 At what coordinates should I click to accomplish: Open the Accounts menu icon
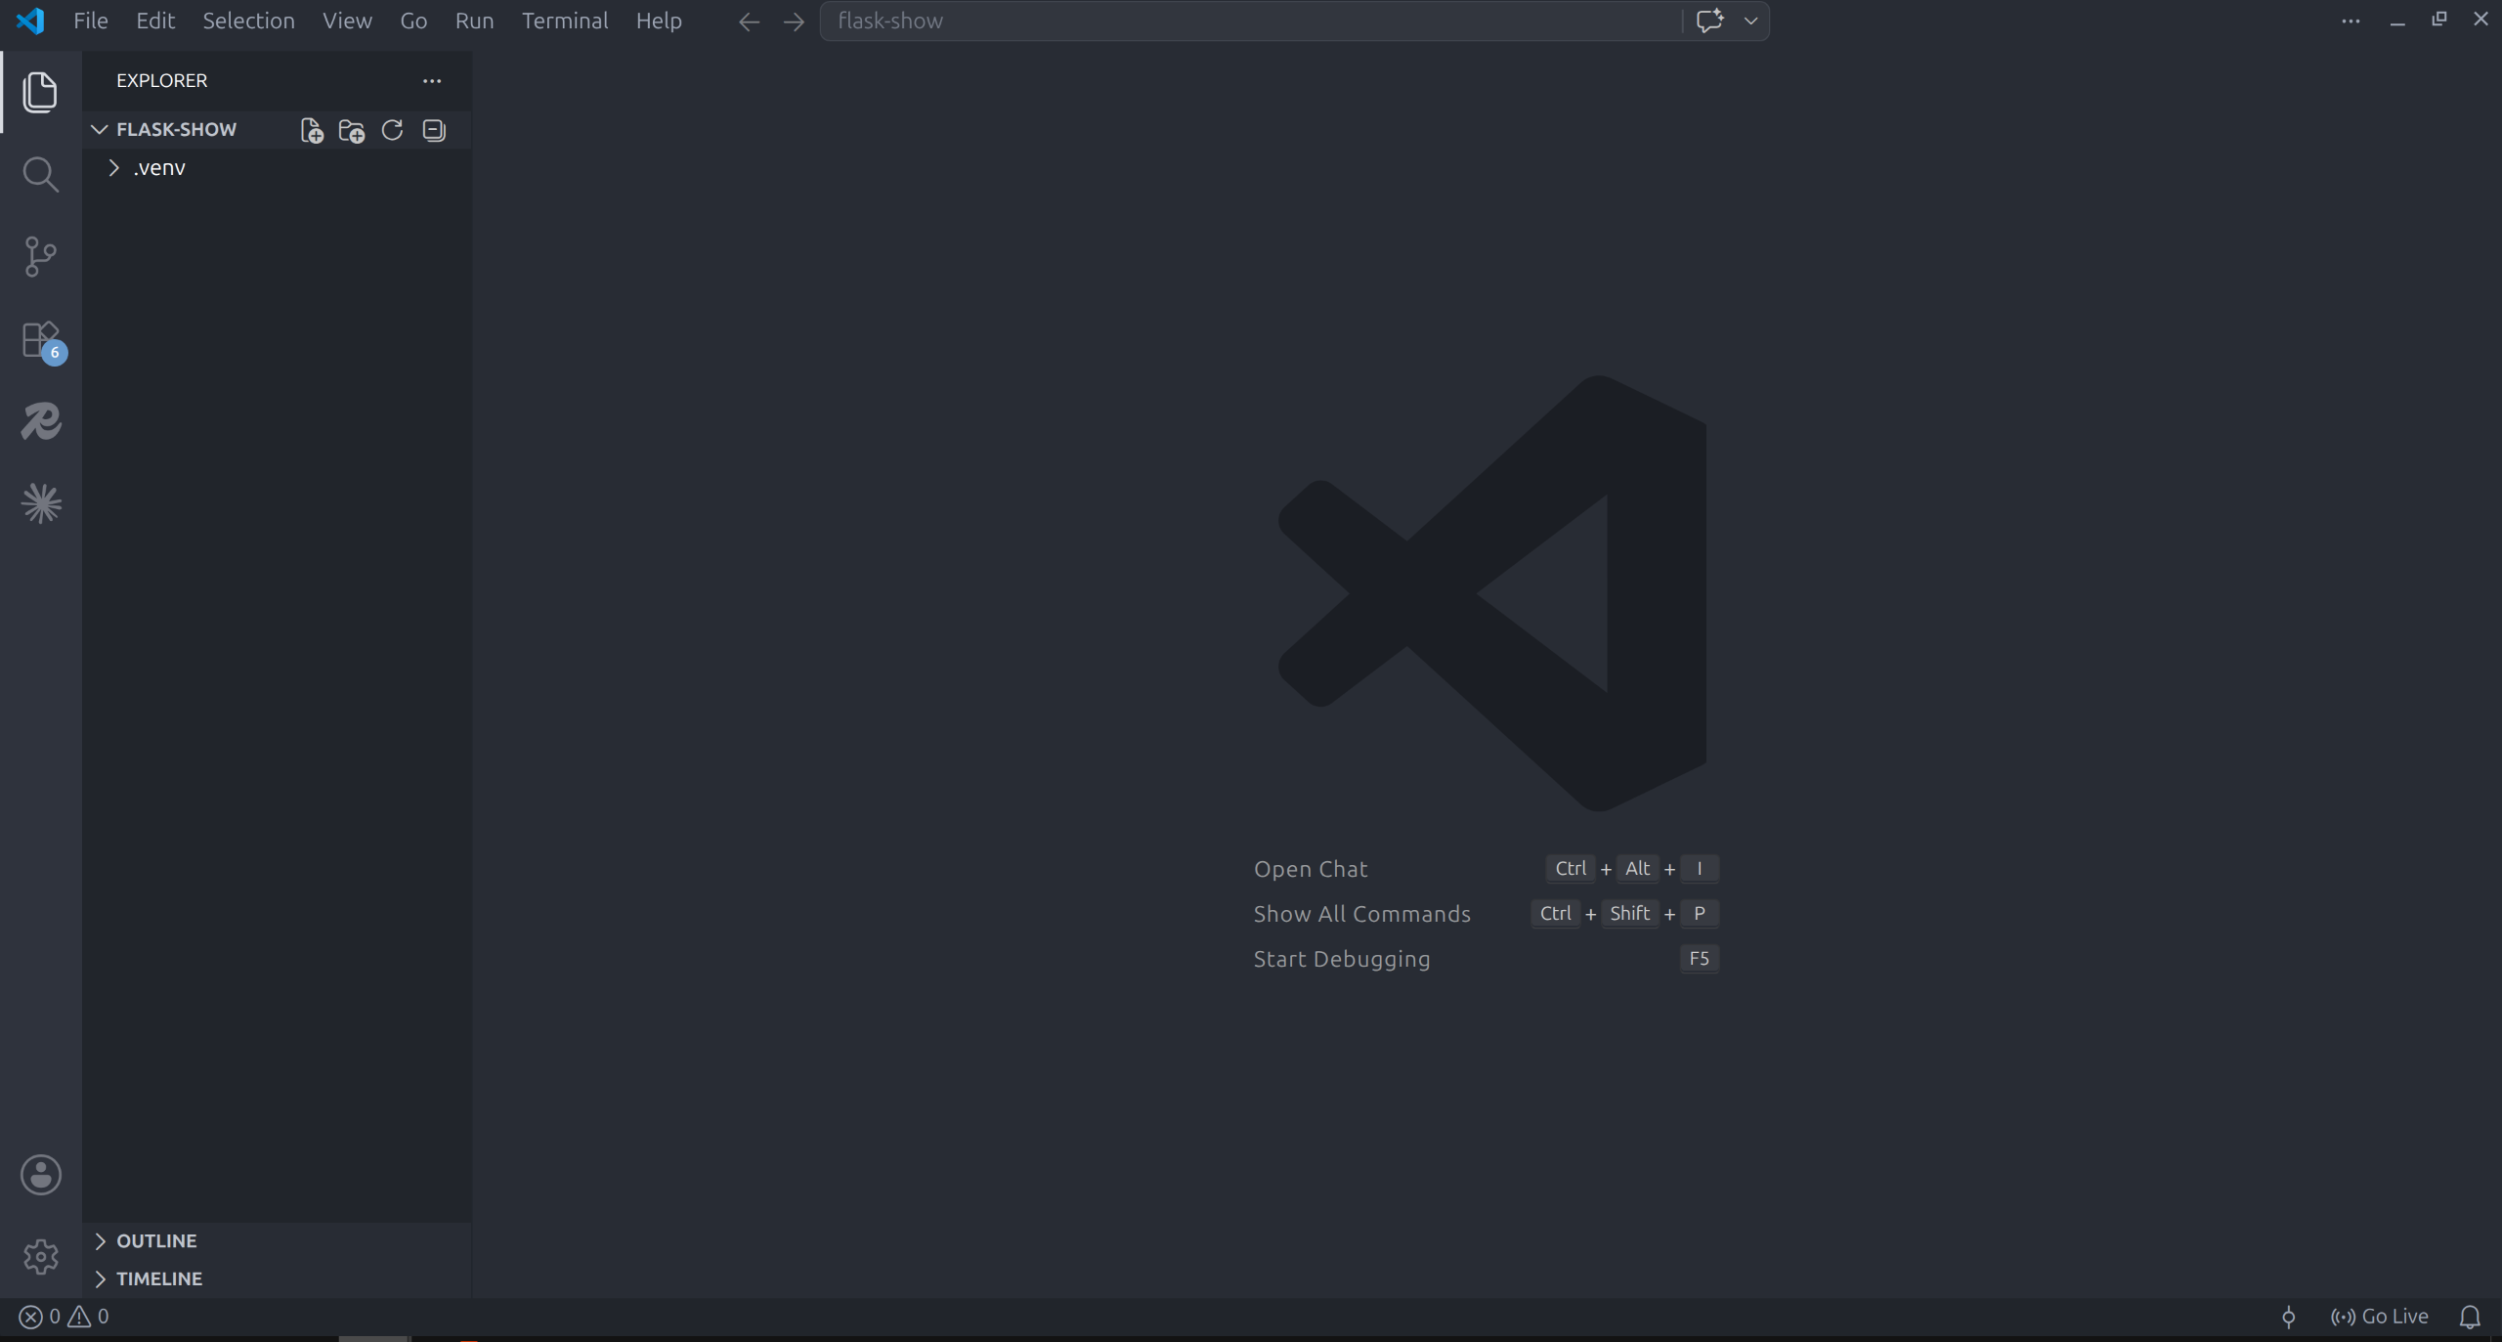[x=41, y=1175]
